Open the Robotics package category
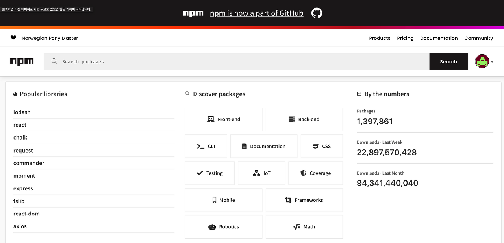Screen dimensions: 504x243 pos(224,226)
